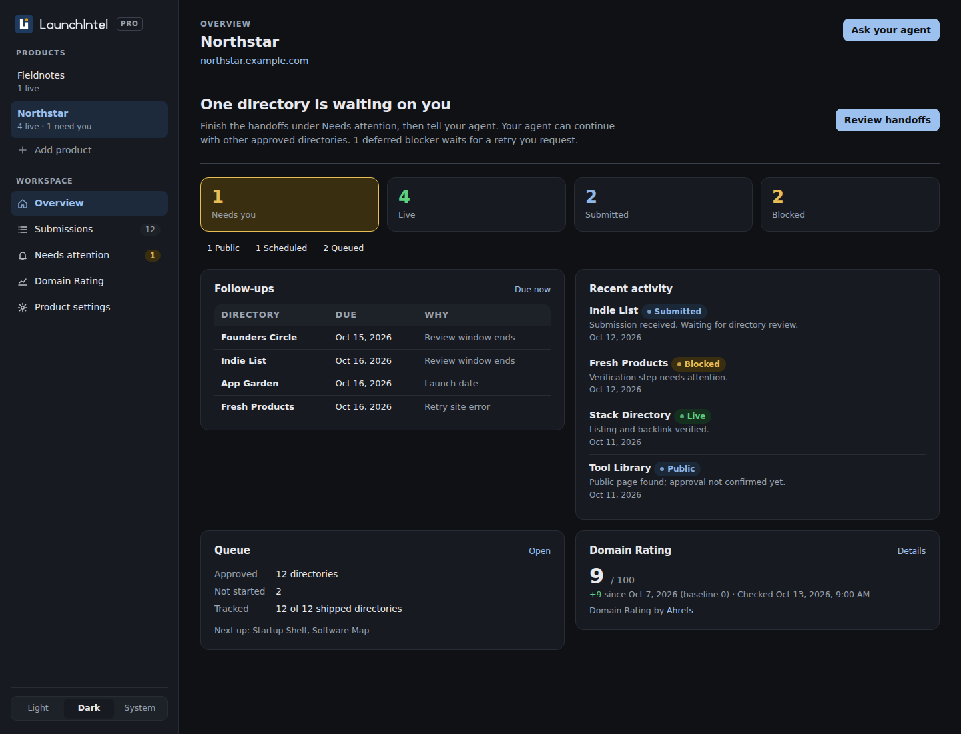Click the Live status badge in activity
This screenshot has width=961, height=734.
point(693,416)
